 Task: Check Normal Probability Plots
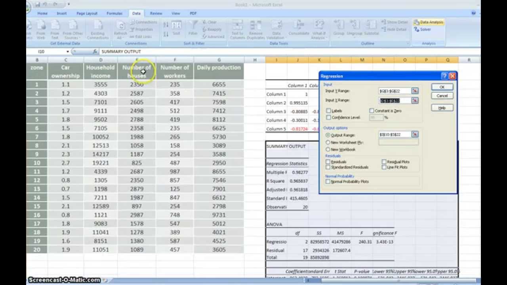[x=328, y=181]
